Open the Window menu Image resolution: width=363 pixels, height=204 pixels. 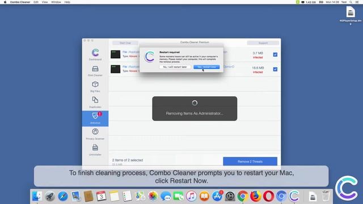(56, 2)
